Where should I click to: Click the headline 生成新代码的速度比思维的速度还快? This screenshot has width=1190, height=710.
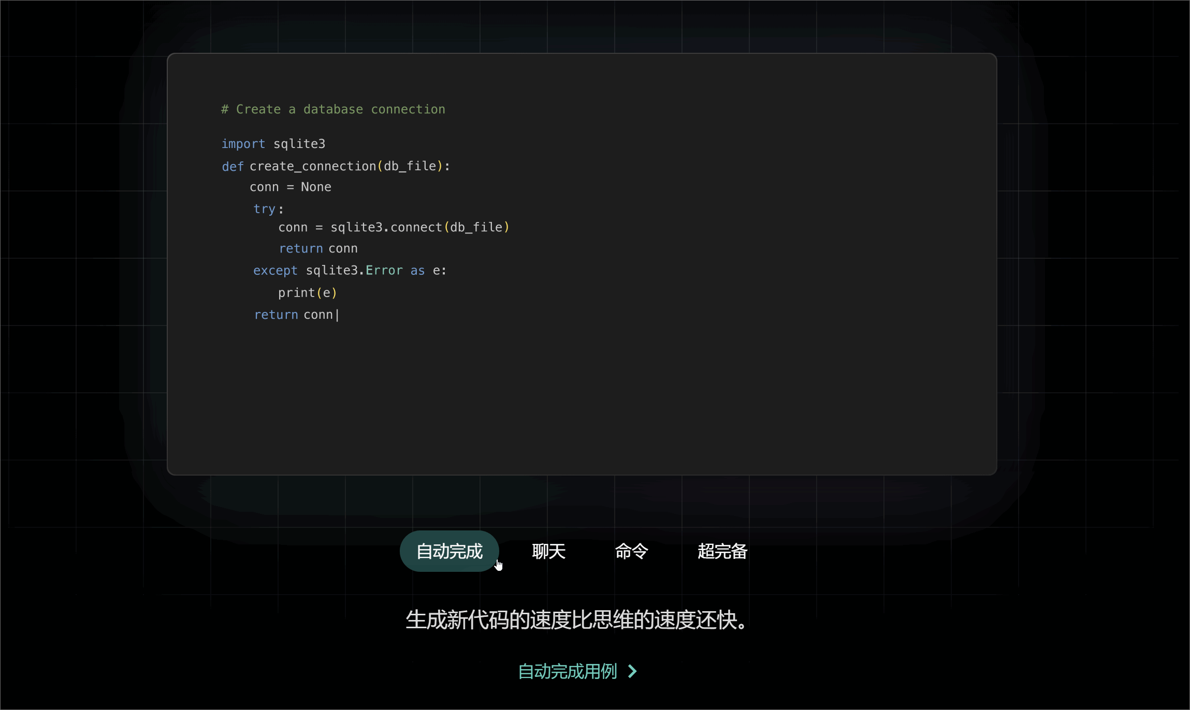point(576,620)
